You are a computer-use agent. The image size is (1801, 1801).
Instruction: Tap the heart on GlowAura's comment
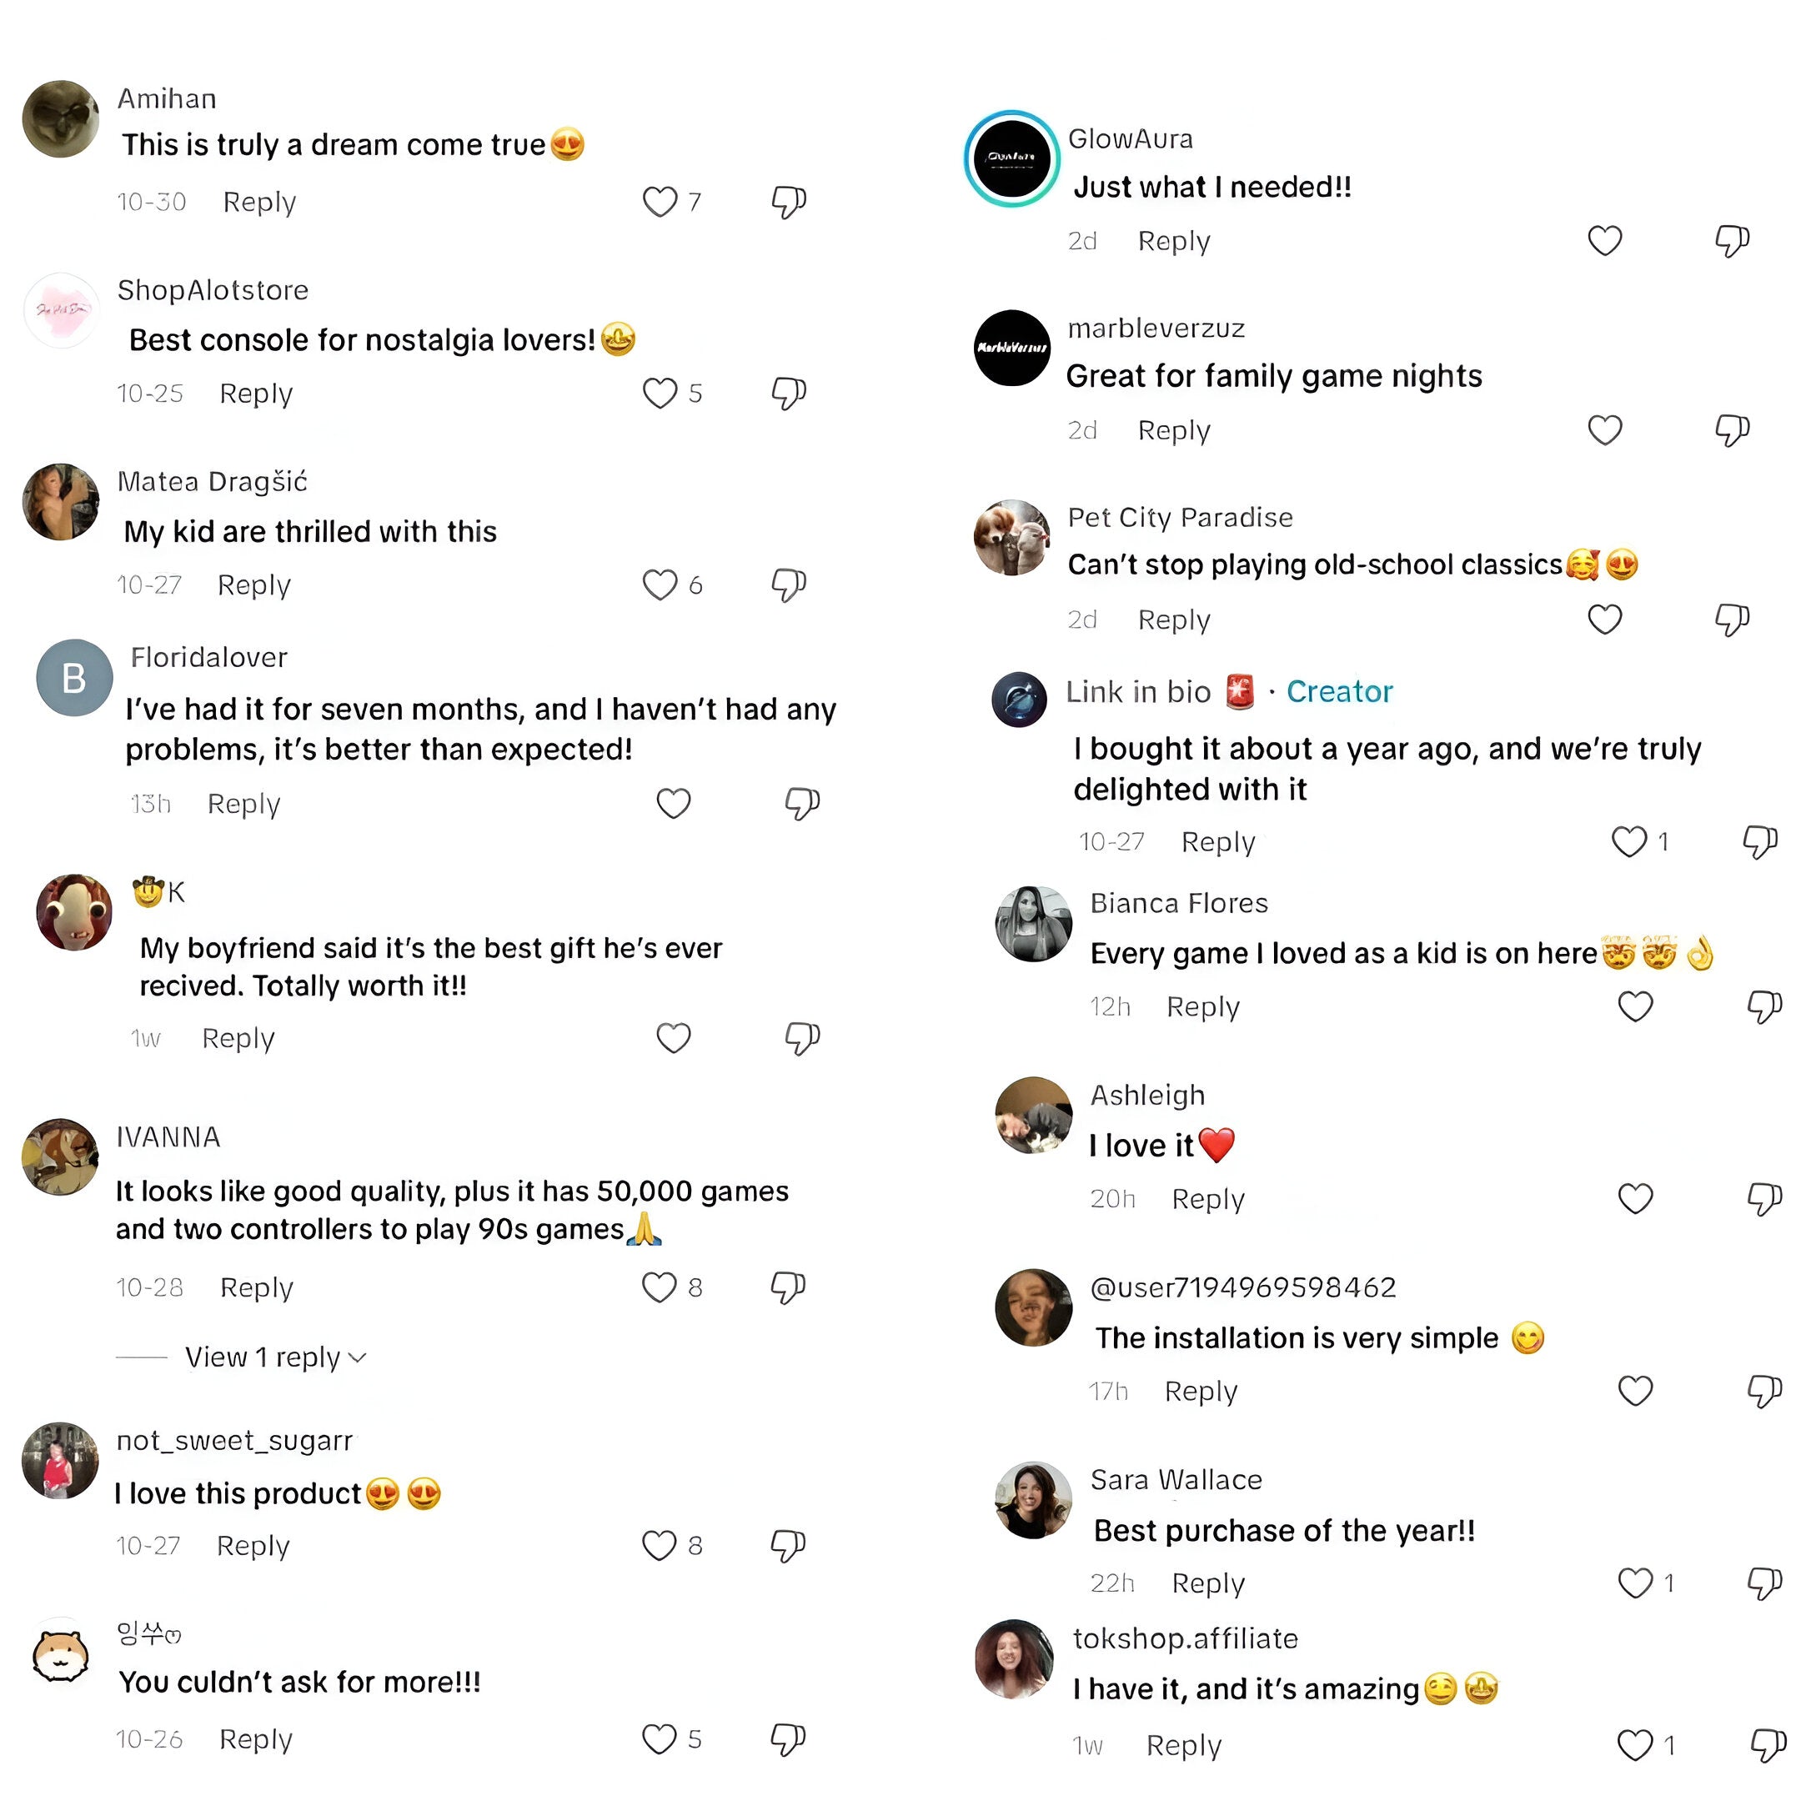click(x=1604, y=240)
